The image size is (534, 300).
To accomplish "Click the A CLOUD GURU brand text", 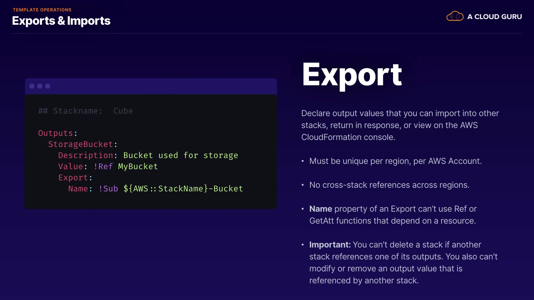I will click(x=495, y=17).
